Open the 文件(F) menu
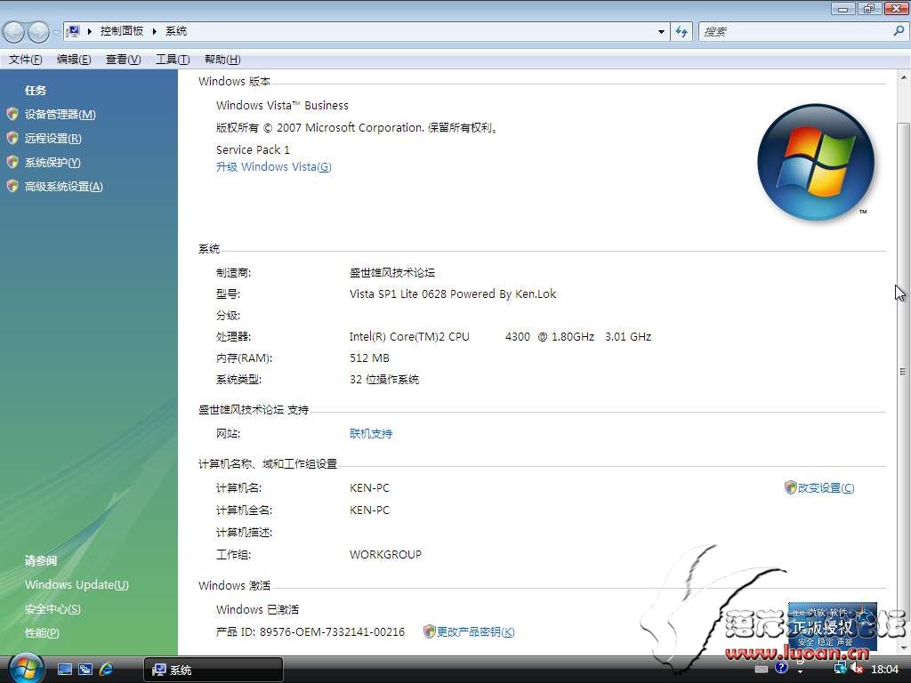This screenshot has height=683, width=911. pos(25,60)
